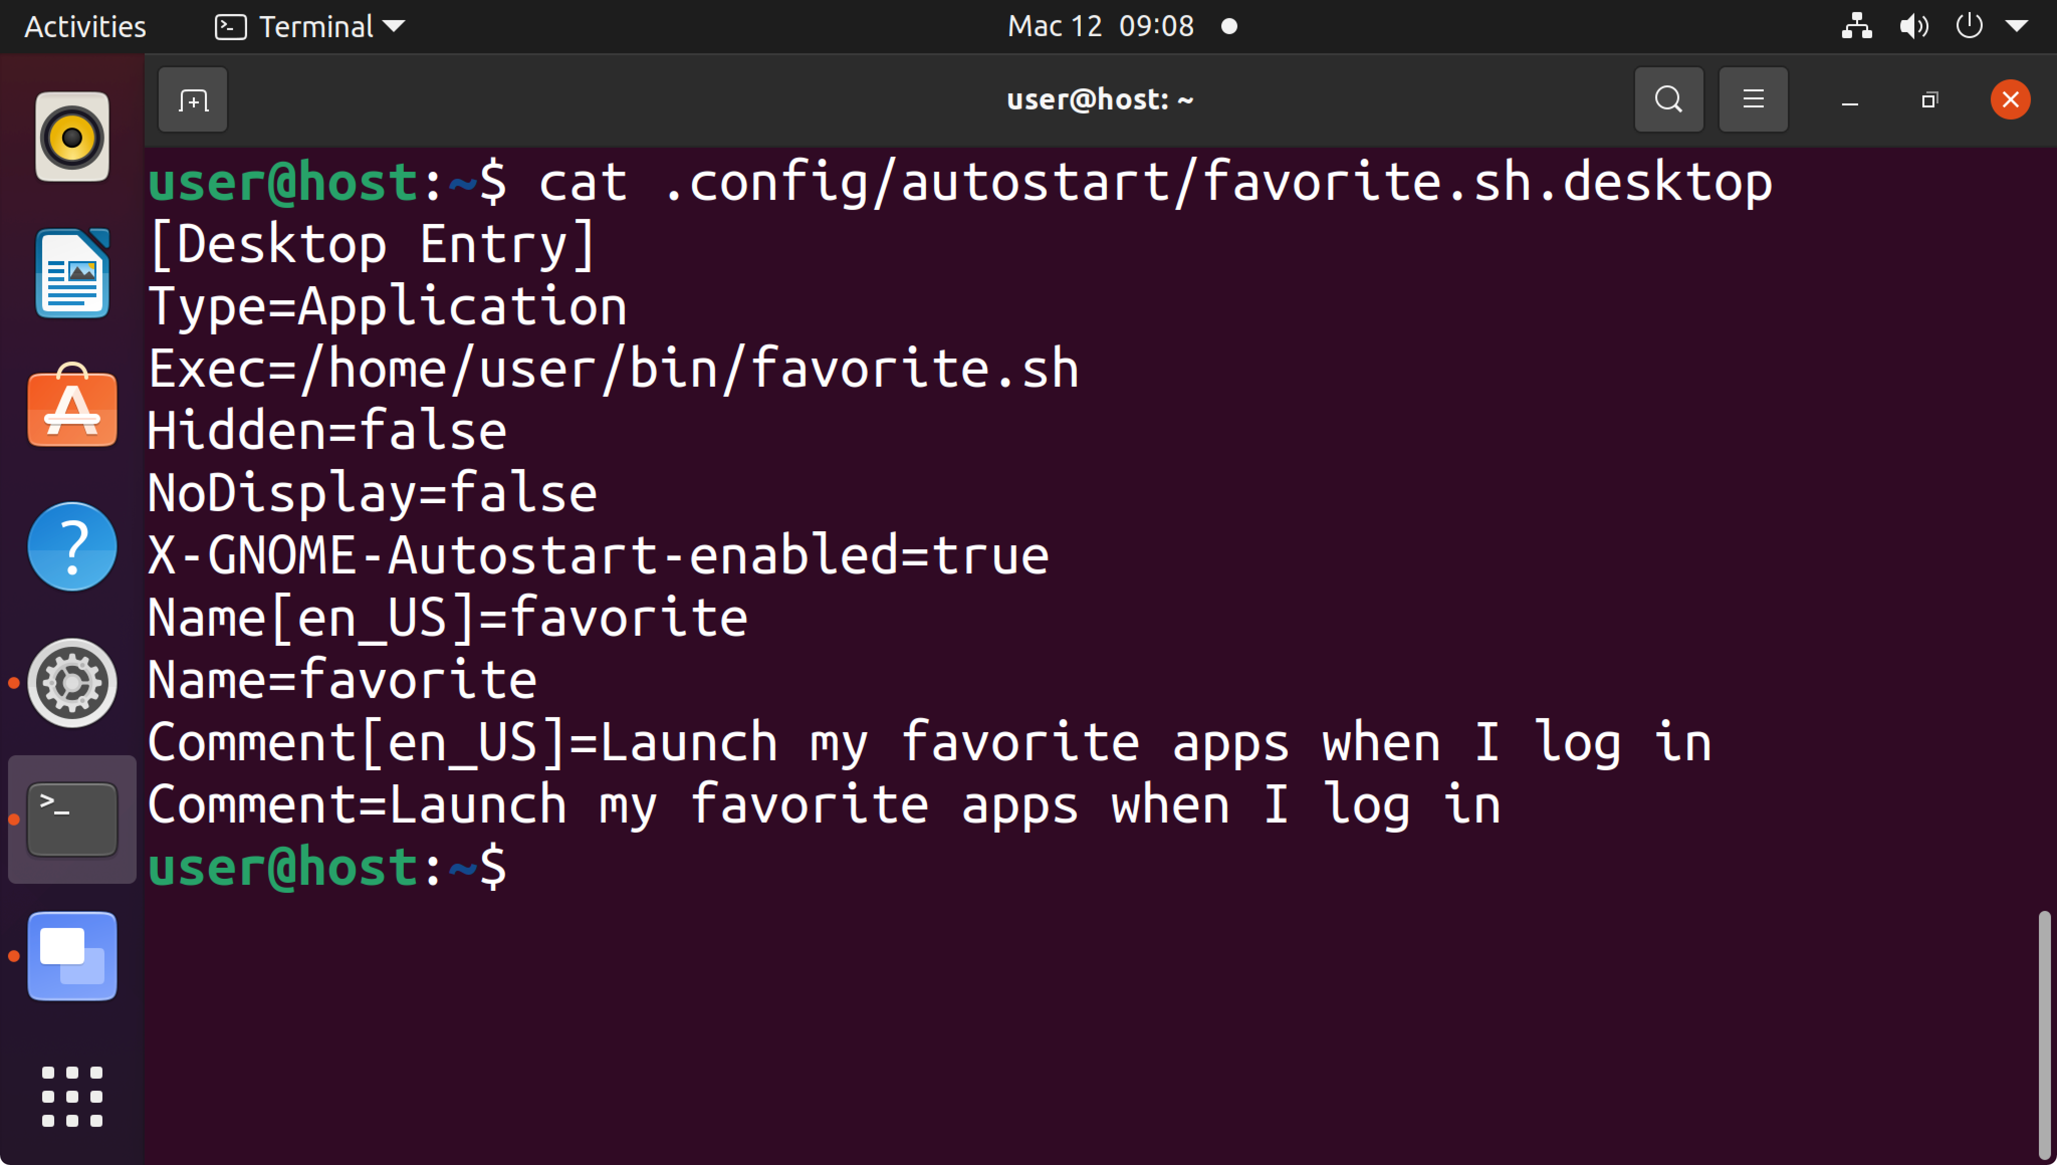The height and width of the screenshot is (1165, 2057).
Task: Restore the terminal window size
Action: click(x=1930, y=100)
